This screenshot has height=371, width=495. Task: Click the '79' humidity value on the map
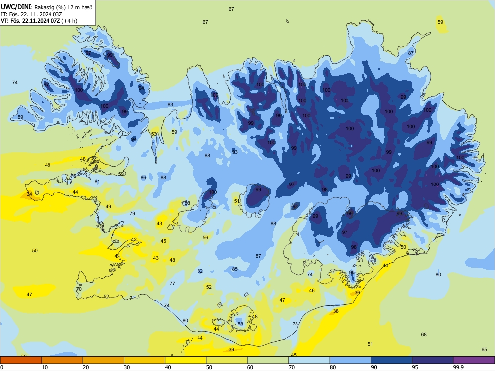tap(132, 213)
